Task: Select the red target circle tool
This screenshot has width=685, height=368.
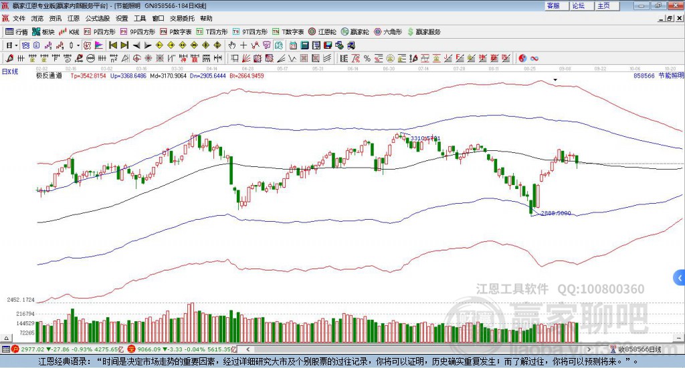Action: (136, 58)
